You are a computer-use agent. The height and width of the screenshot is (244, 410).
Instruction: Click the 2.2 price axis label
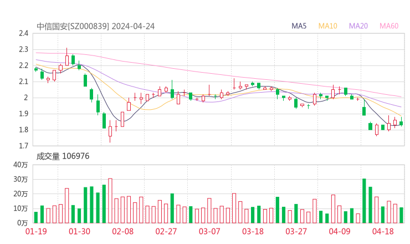23,65
